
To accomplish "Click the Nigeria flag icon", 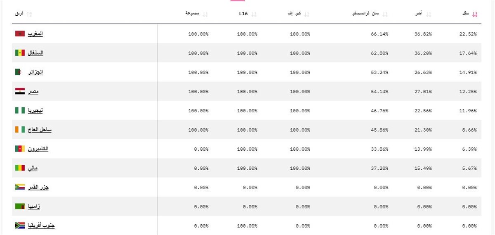I will [20, 111].
